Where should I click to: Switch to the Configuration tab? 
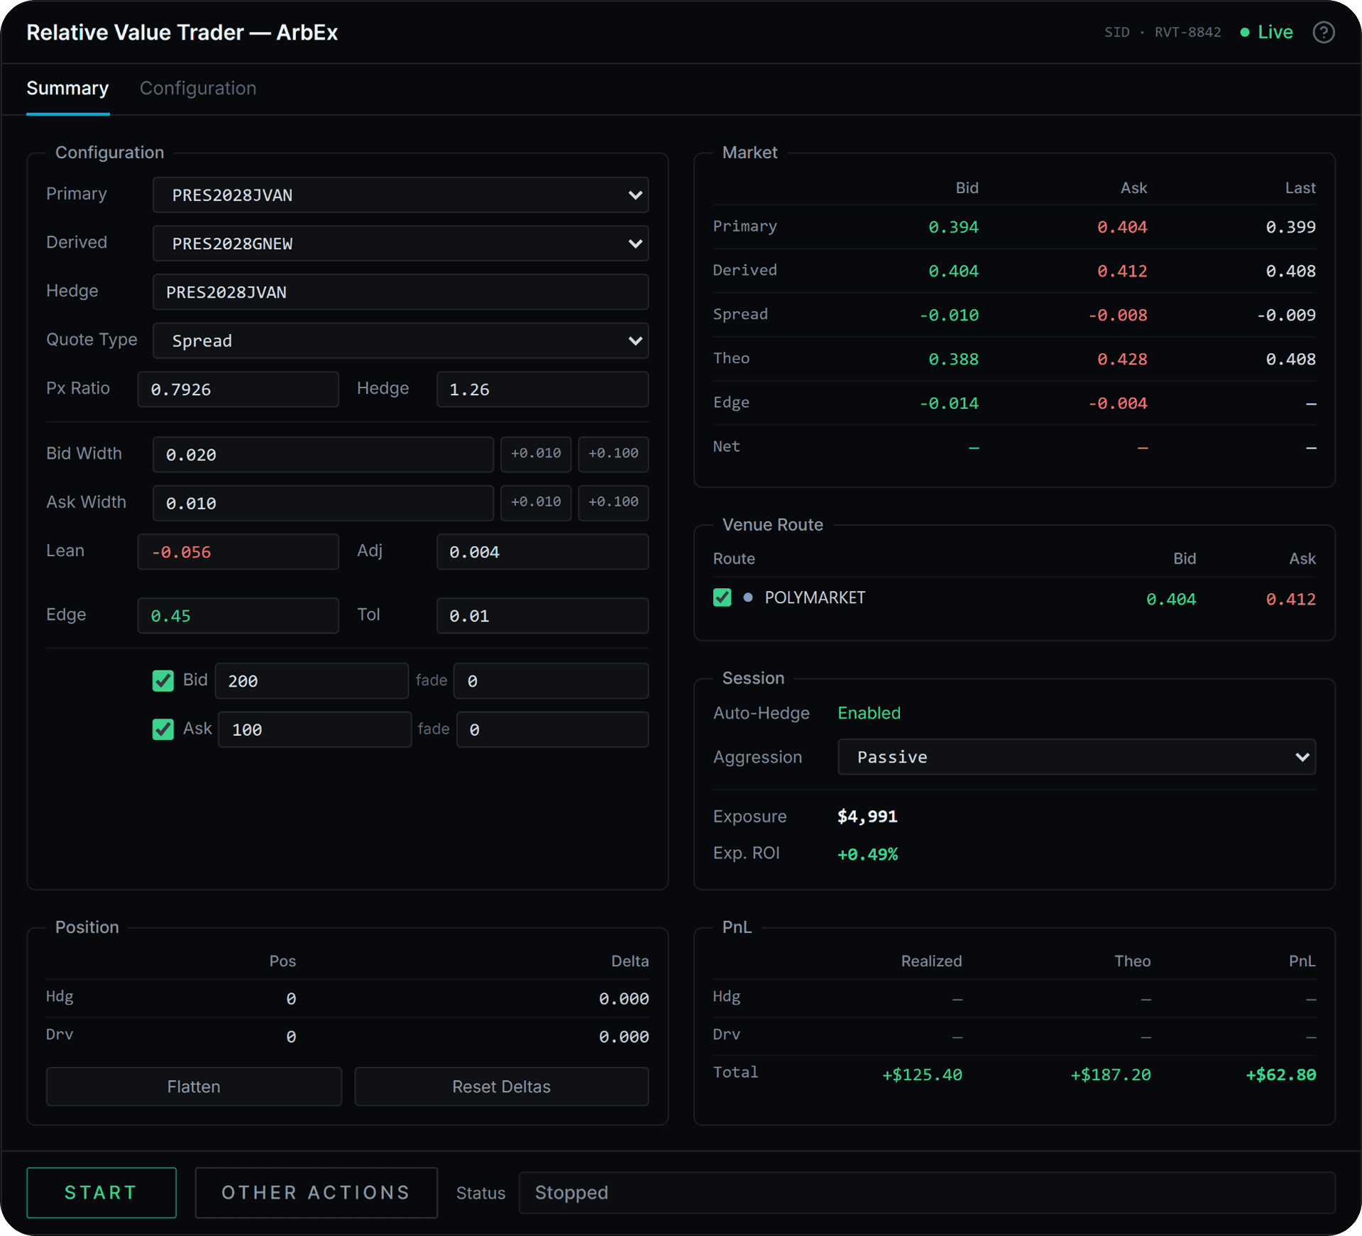tap(198, 89)
